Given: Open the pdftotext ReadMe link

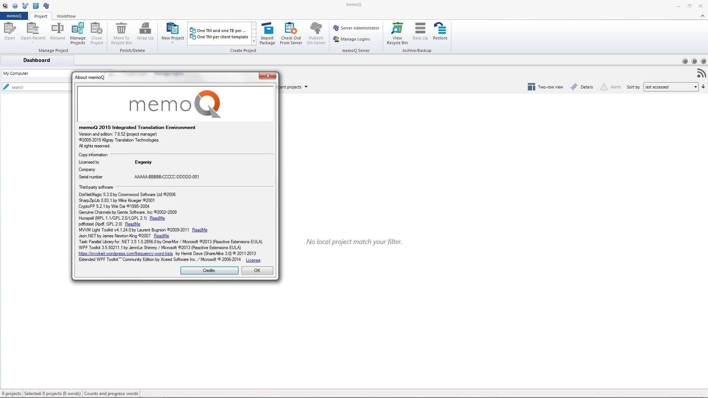Looking at the screenshot, I should coord(132,224).
